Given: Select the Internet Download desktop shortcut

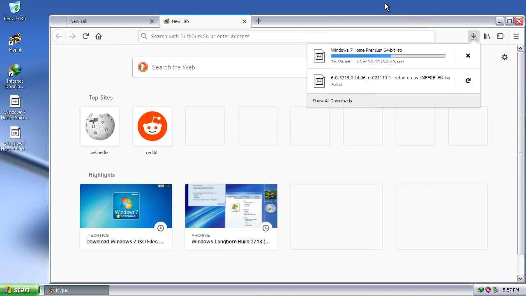Looking at the screenshot, I should [x=15, y=76].
